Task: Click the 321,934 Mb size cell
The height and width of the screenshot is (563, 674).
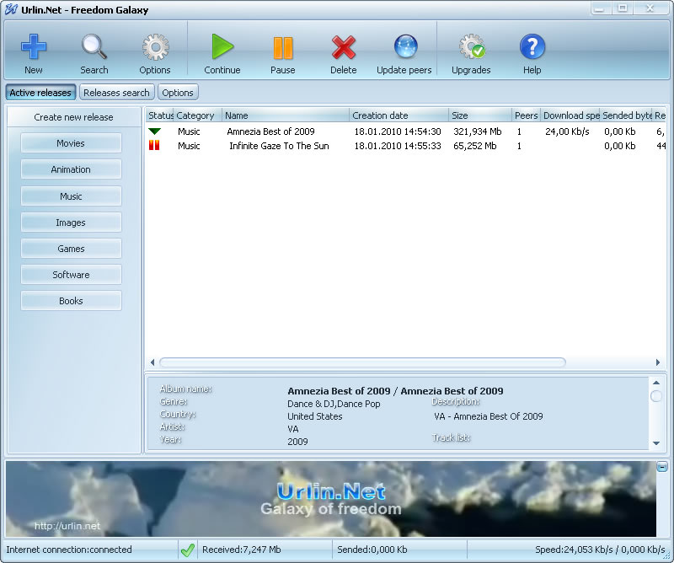Action: (477, 131)
